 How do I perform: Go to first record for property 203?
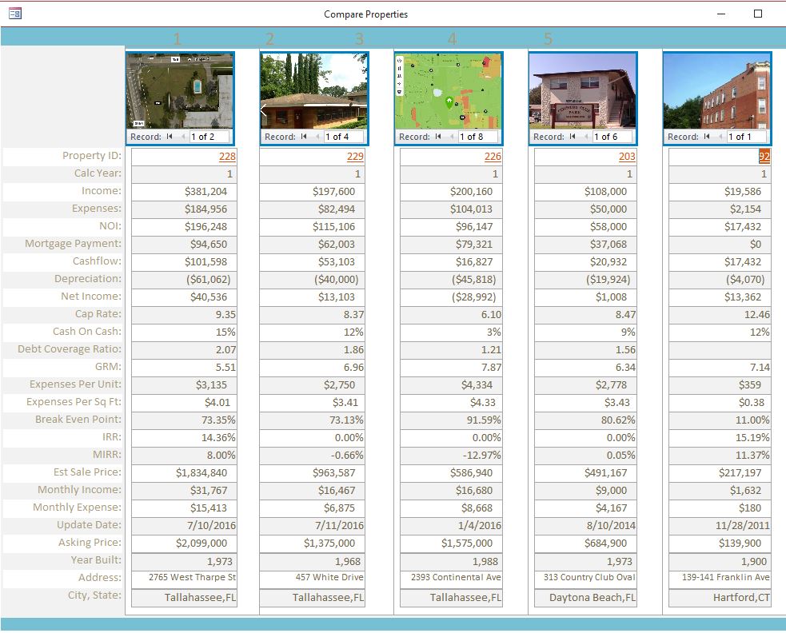click(573, 137)
